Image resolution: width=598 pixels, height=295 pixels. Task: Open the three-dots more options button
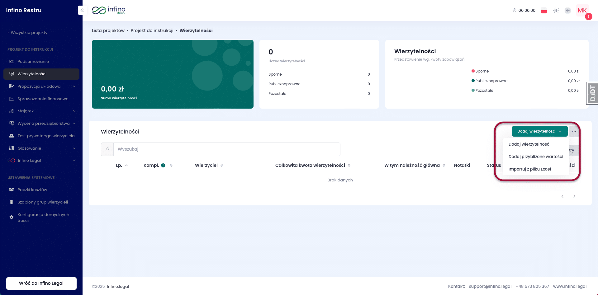574,132
